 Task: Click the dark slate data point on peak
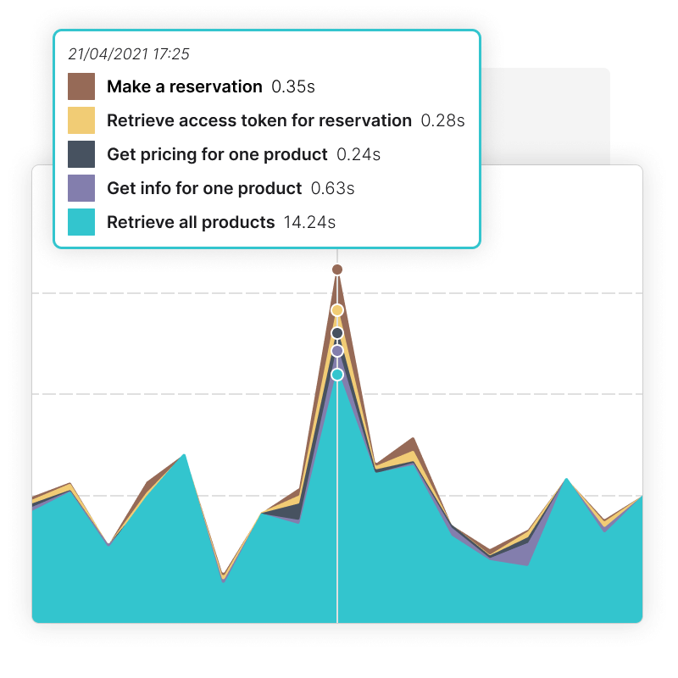coord(337,333)
